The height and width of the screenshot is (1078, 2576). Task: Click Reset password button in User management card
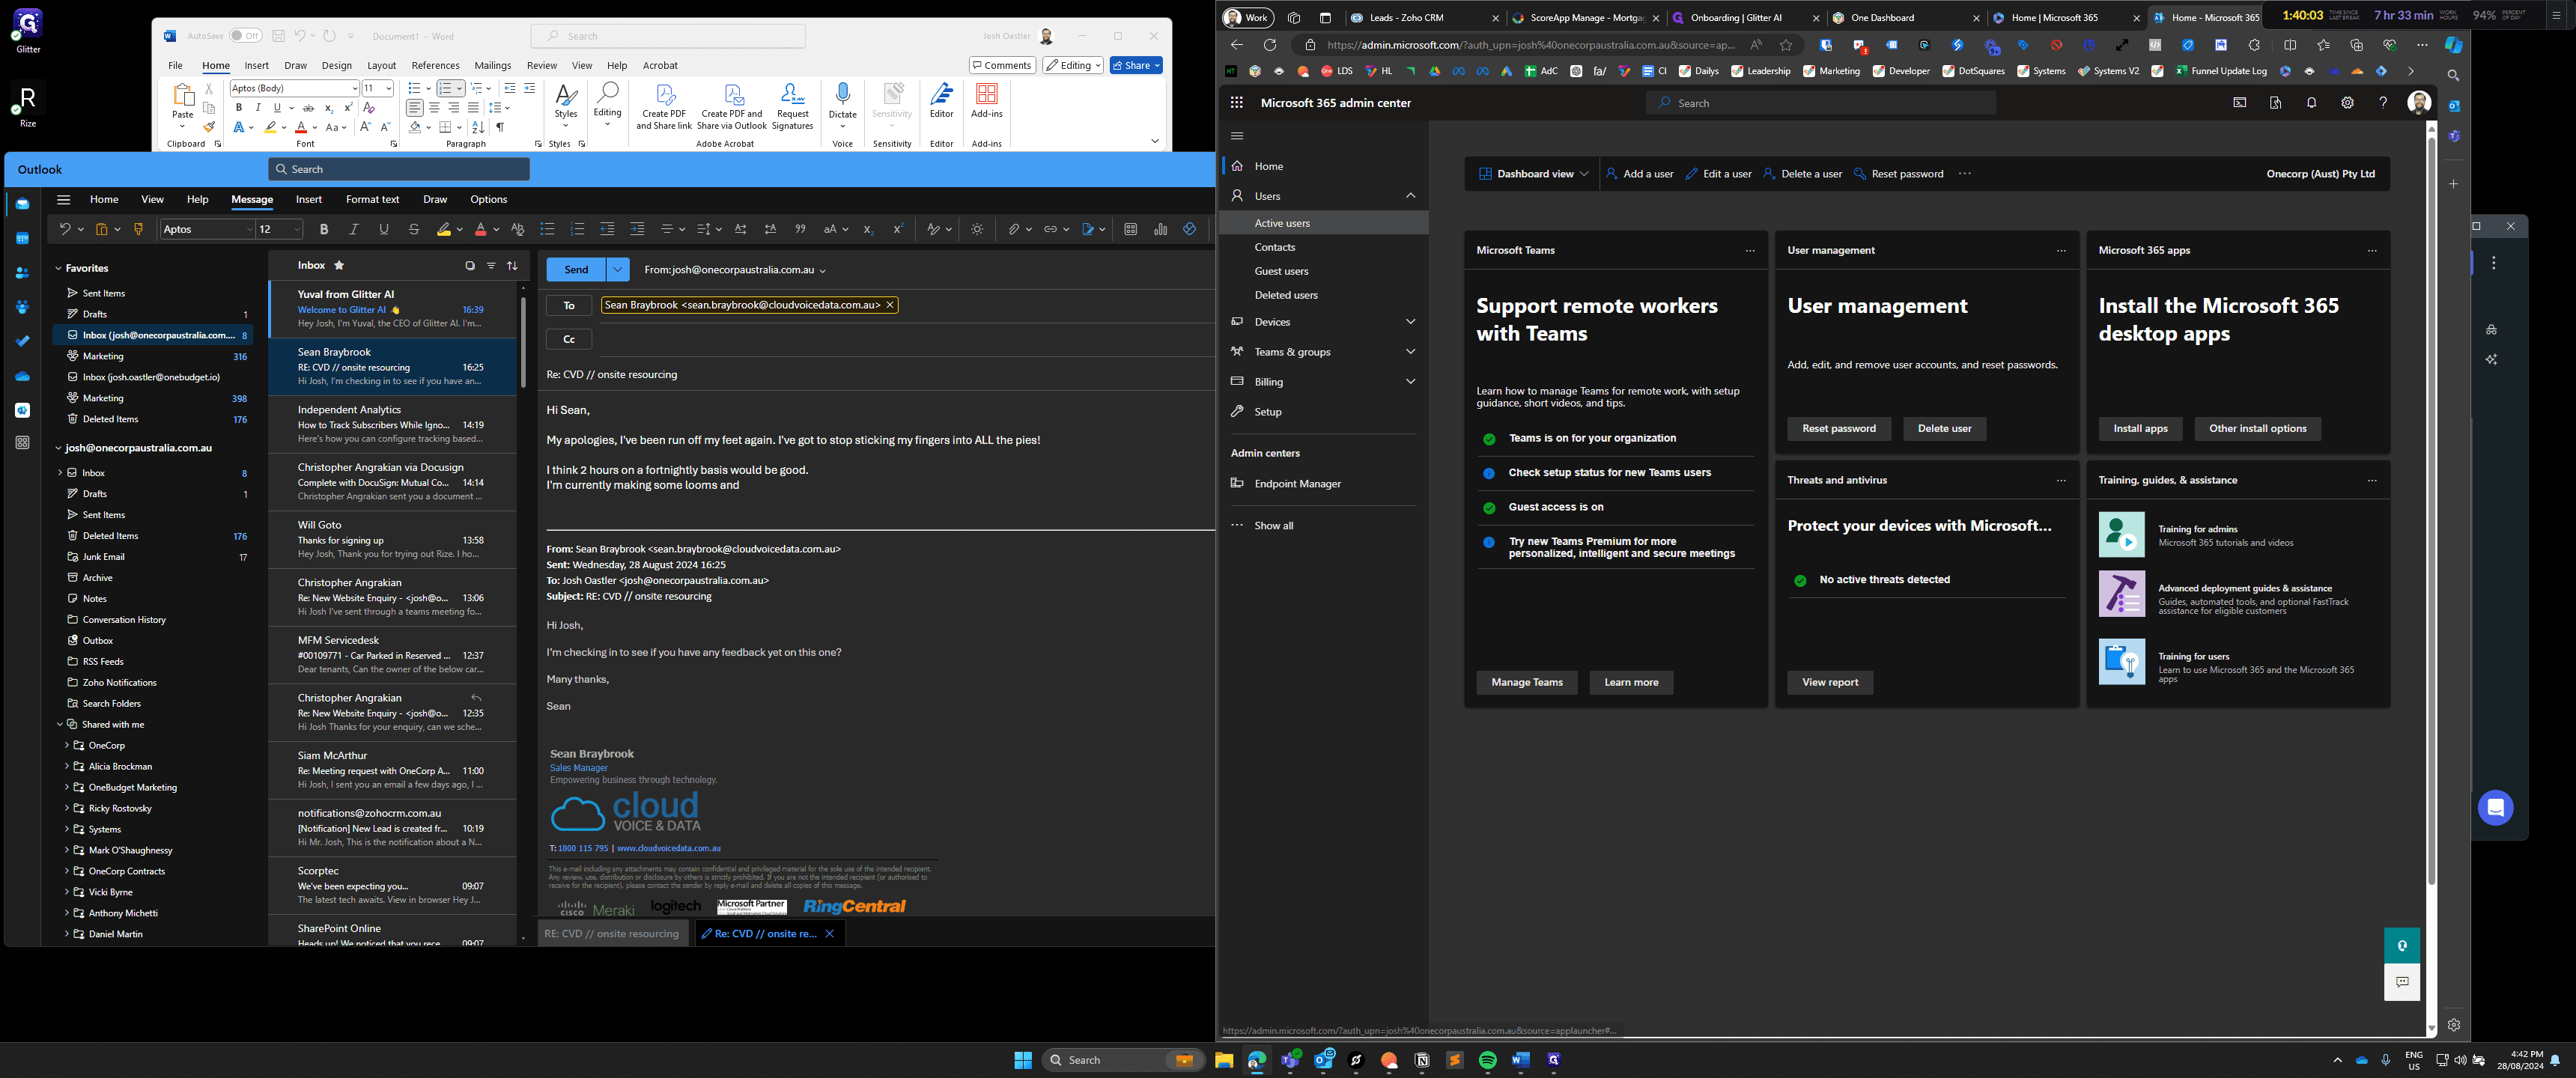click(1838, 429)
